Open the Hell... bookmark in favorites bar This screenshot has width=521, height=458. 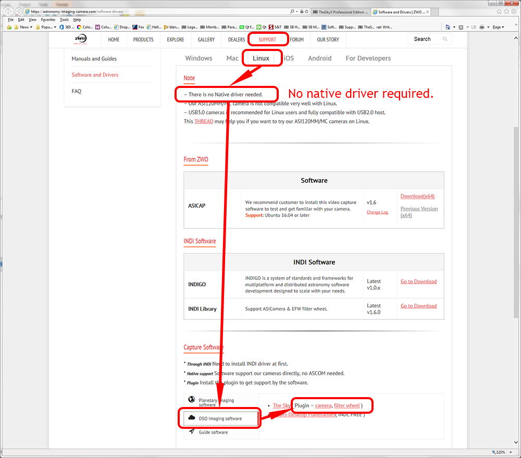[154, 27]
